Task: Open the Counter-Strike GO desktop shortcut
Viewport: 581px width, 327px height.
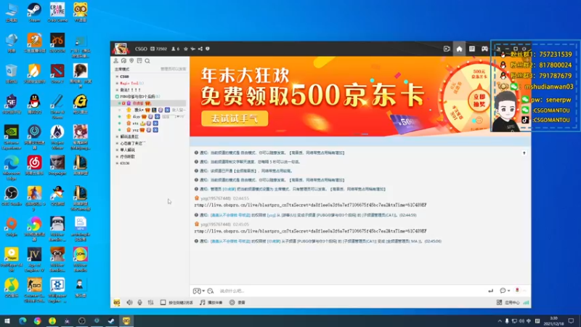Action: pyautogui.click(x=34, y=290)
